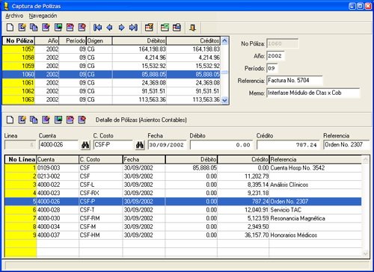Click the No Línea column header in the detail grid

[x=20, y=159]
